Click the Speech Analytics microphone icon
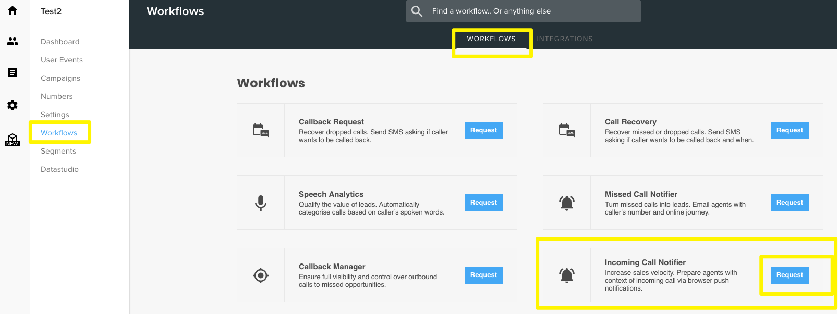 coord(261,203)
